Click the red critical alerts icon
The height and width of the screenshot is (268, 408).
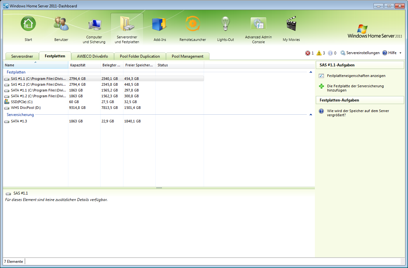point(308,53)
